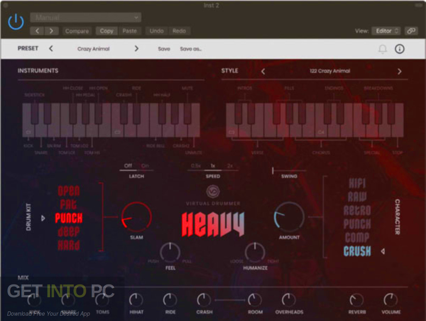Screen dimensions: 426x321
Task: Click the Character selector triangle
Action: [383, 251]
